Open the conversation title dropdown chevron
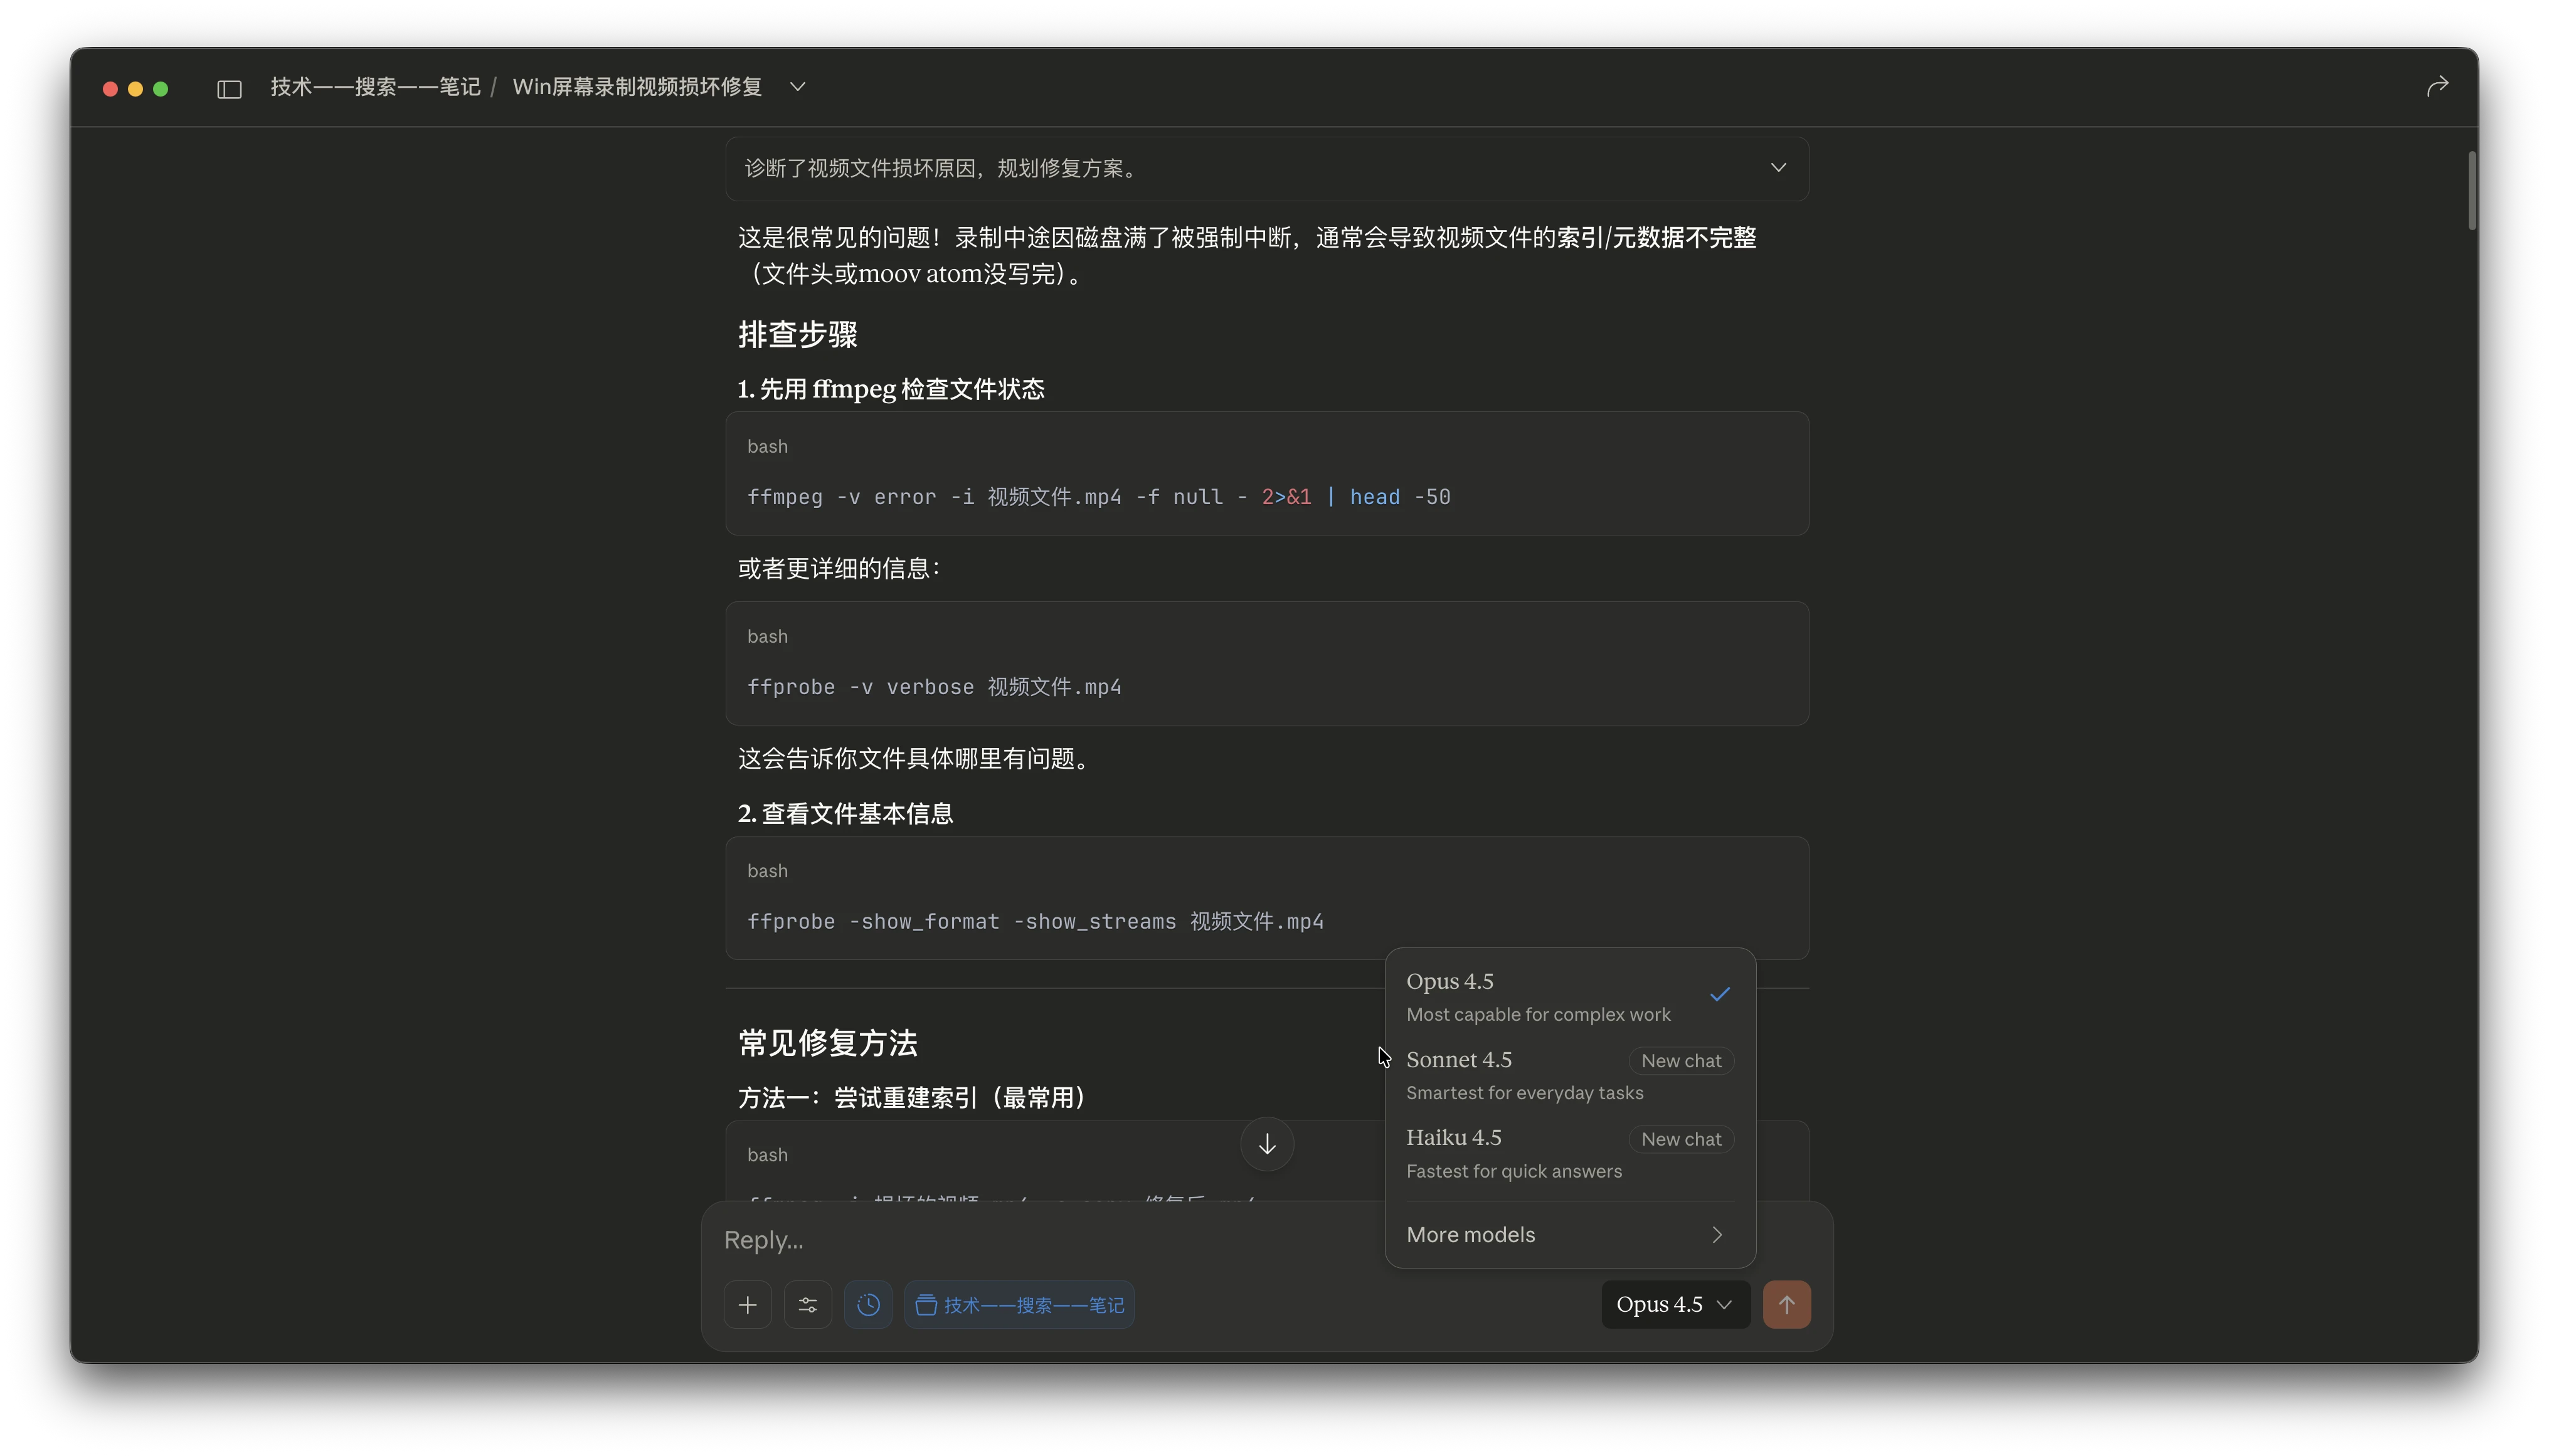 (x=796, y=87)
